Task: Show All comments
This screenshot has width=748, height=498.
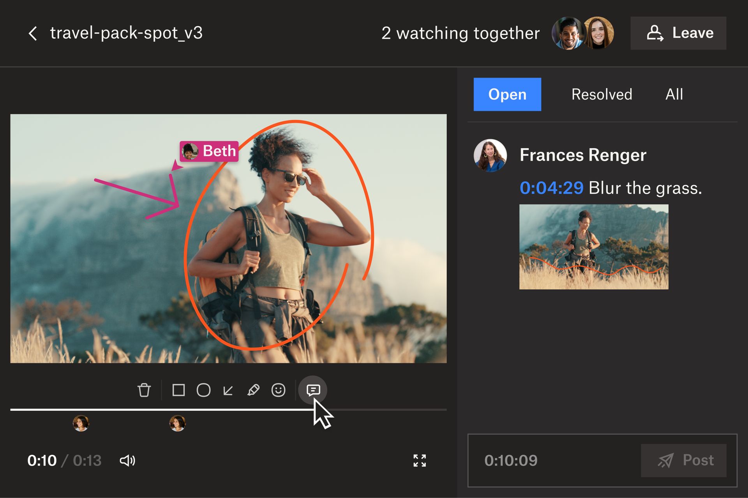Action: (675, 94)
